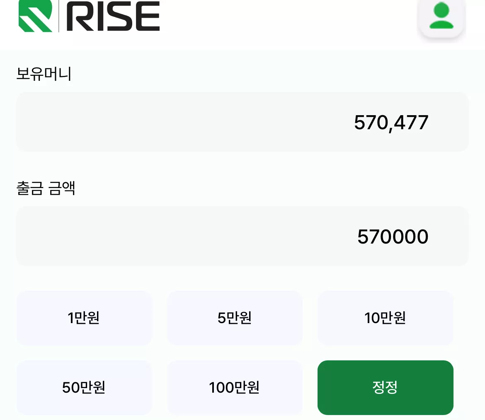The height and width of the screenshot is (420, 485).
Task: Tap the 보유머니 label
Action: [44, 74]
